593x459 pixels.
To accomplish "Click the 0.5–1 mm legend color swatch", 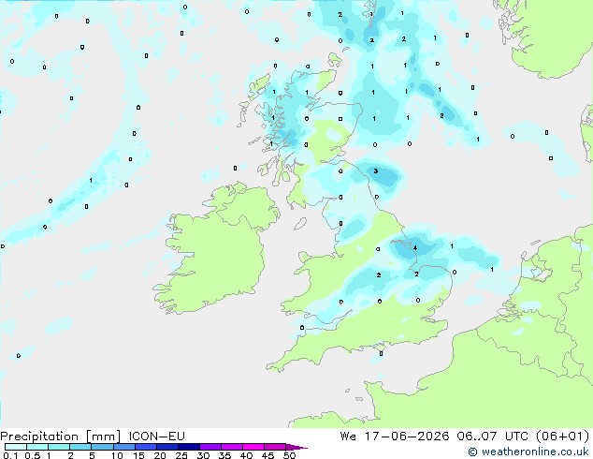I will pyautogui.click(x=37, y=447).
